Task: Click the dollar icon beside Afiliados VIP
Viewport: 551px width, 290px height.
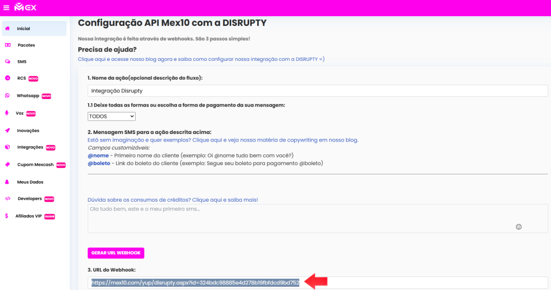Action: coord(6,216)
